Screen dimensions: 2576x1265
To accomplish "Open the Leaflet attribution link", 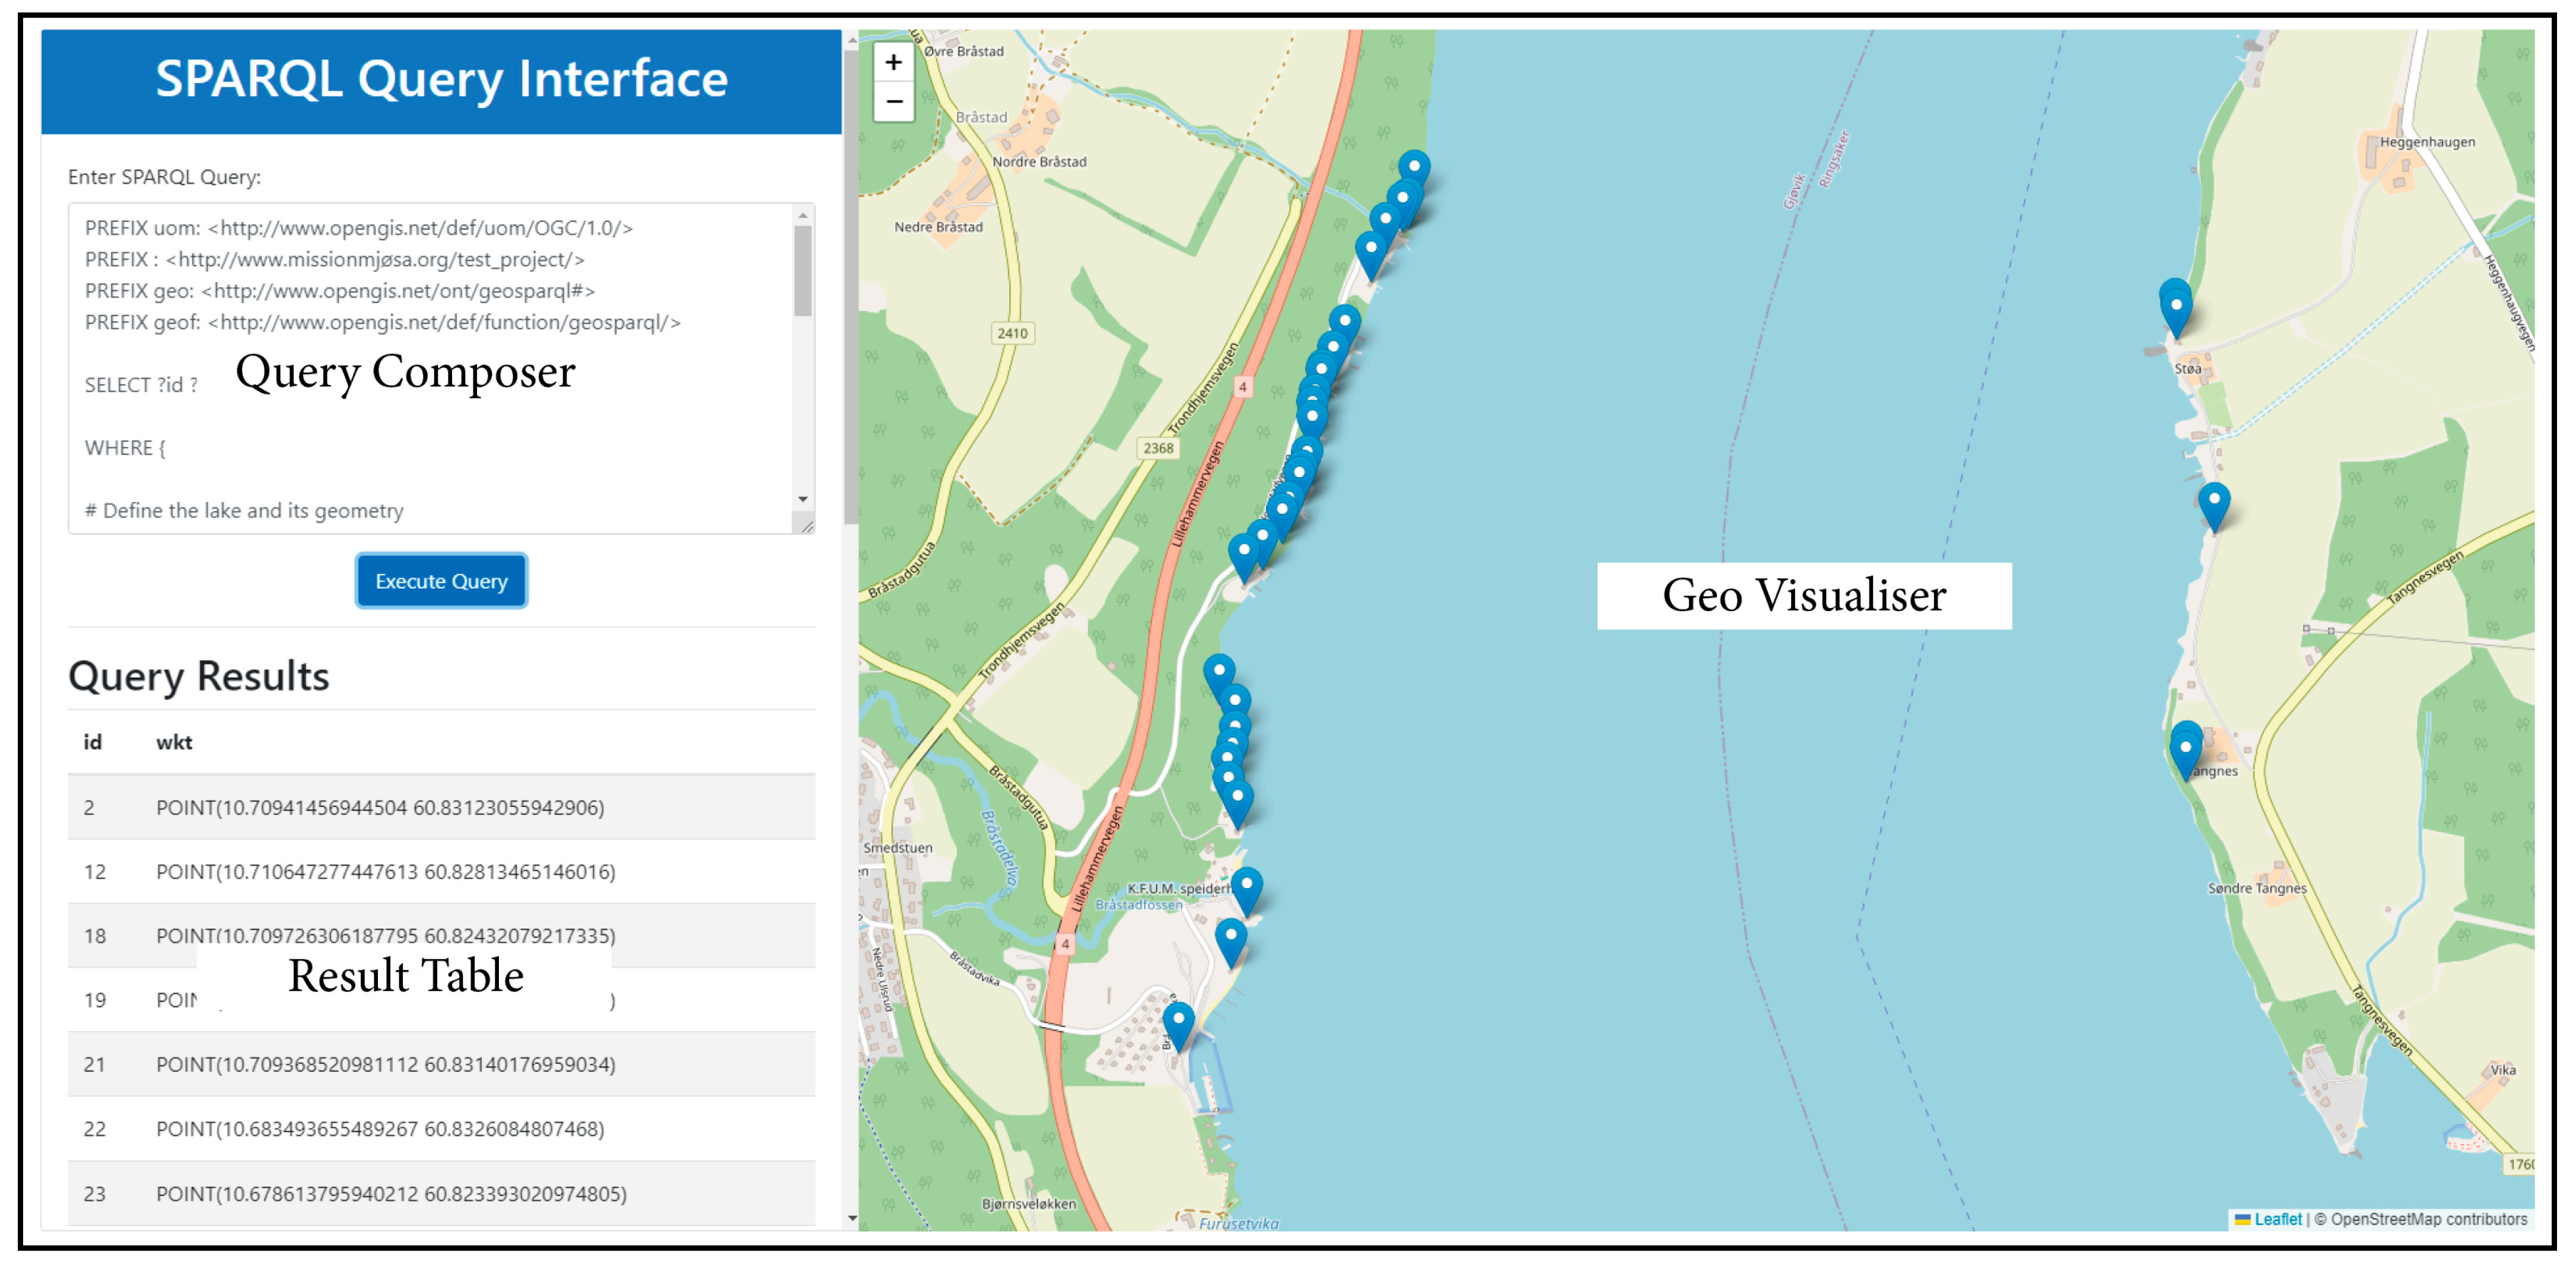I will [2277, 1219].
